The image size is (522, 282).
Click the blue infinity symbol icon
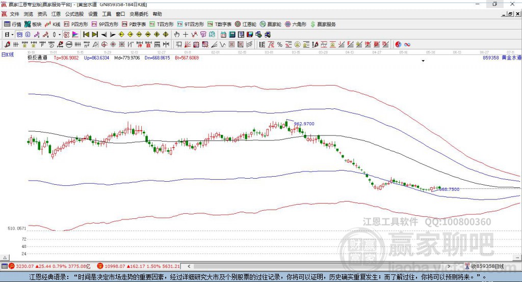point(407,45)
